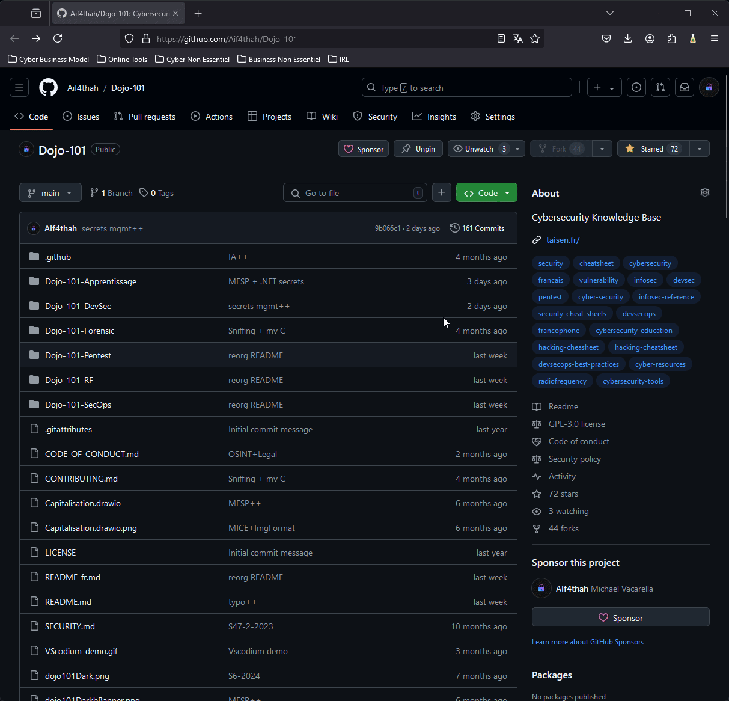The height and width of the screenshot is (701, 729).
Task: Toggle reader view icon in address bar
Action: (x=501, y=38)
